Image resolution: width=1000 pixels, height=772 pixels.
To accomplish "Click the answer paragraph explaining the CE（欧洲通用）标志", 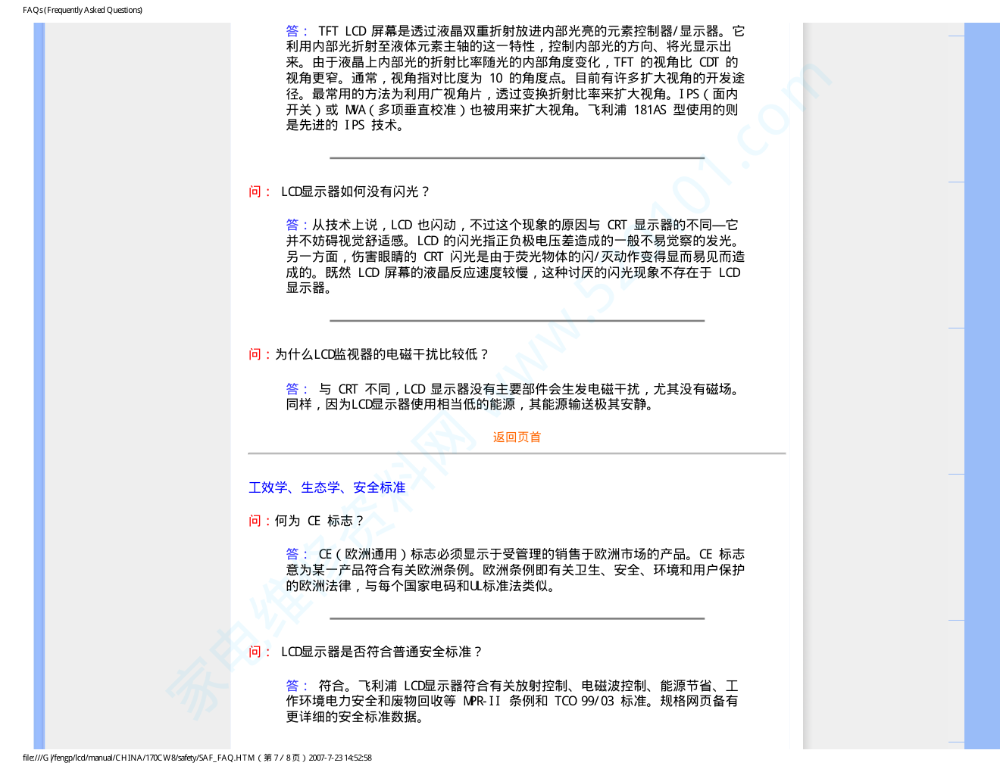I will [x=515, y=570].
